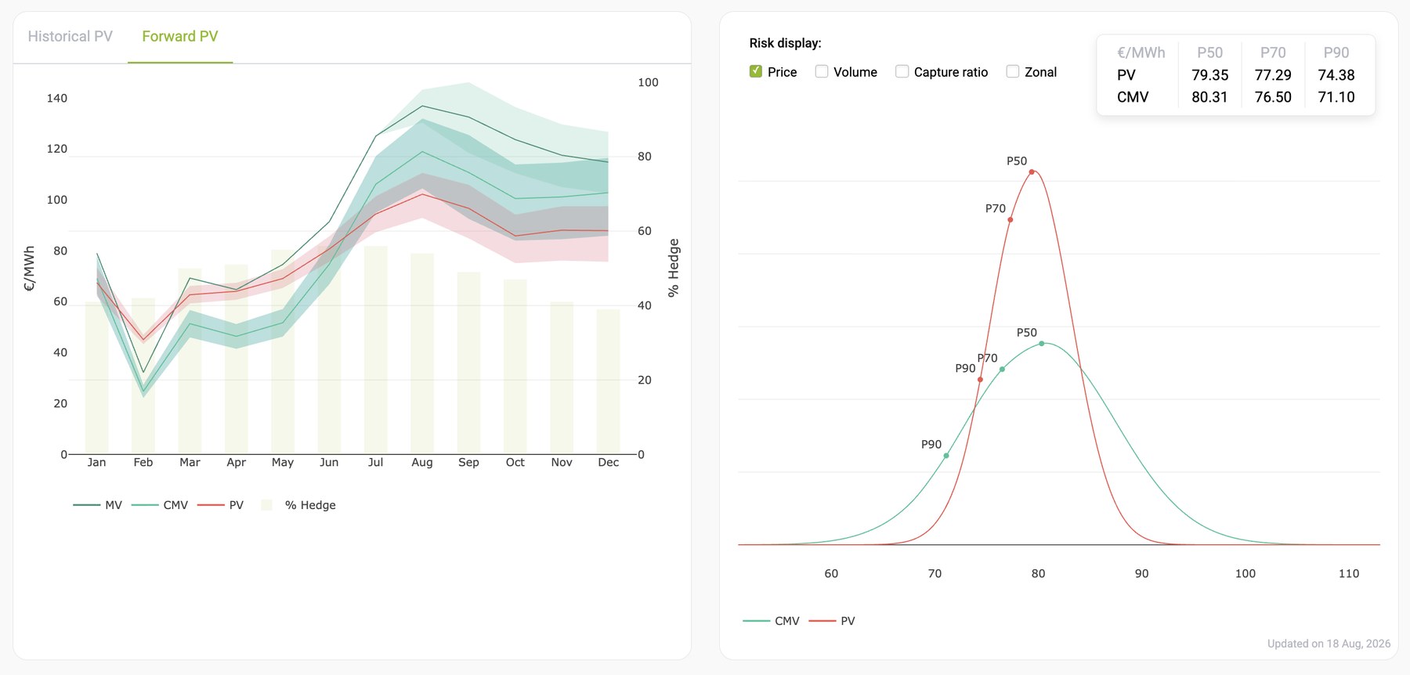This screenshot has height=675, width=1410.
Task: Click the CMV P50 point on green curve
Action: point(1041,344)
